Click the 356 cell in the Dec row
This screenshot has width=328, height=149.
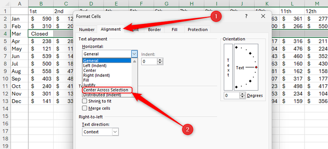pyautogui.click(x=316, y=101)
